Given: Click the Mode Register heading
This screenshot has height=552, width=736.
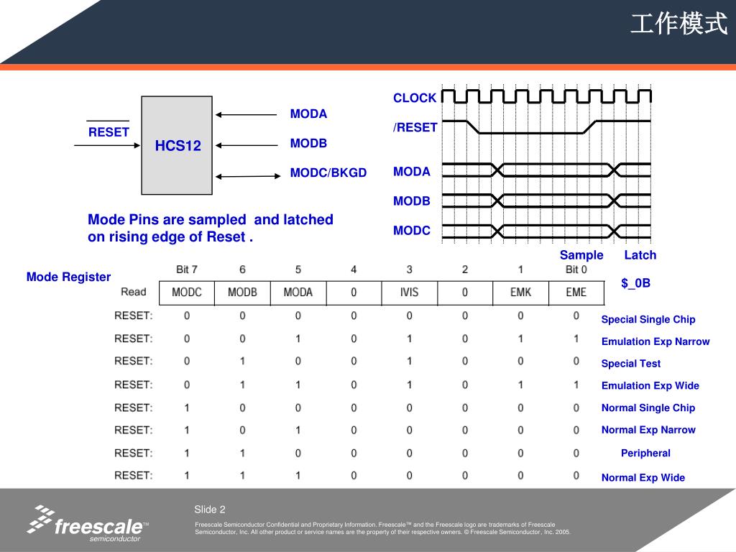Looking at the screenshot, I should [68, 277].
